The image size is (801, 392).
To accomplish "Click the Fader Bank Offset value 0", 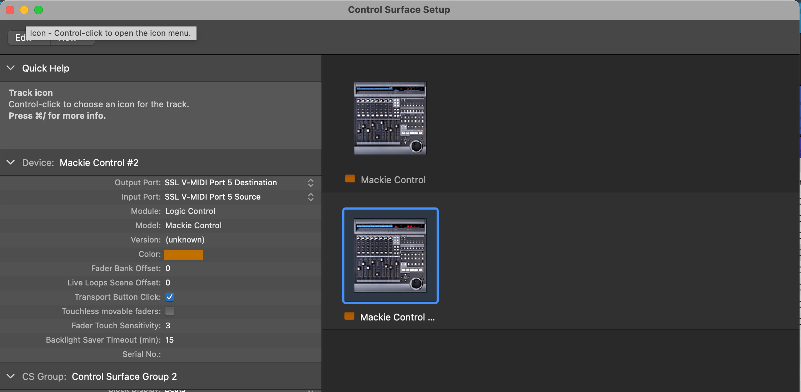I will (x=168, y=268).
